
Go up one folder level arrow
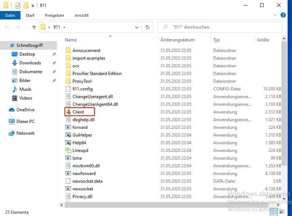34,27
